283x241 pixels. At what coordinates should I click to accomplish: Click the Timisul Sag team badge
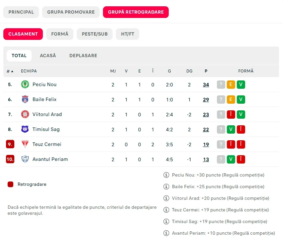coord(25,129)
